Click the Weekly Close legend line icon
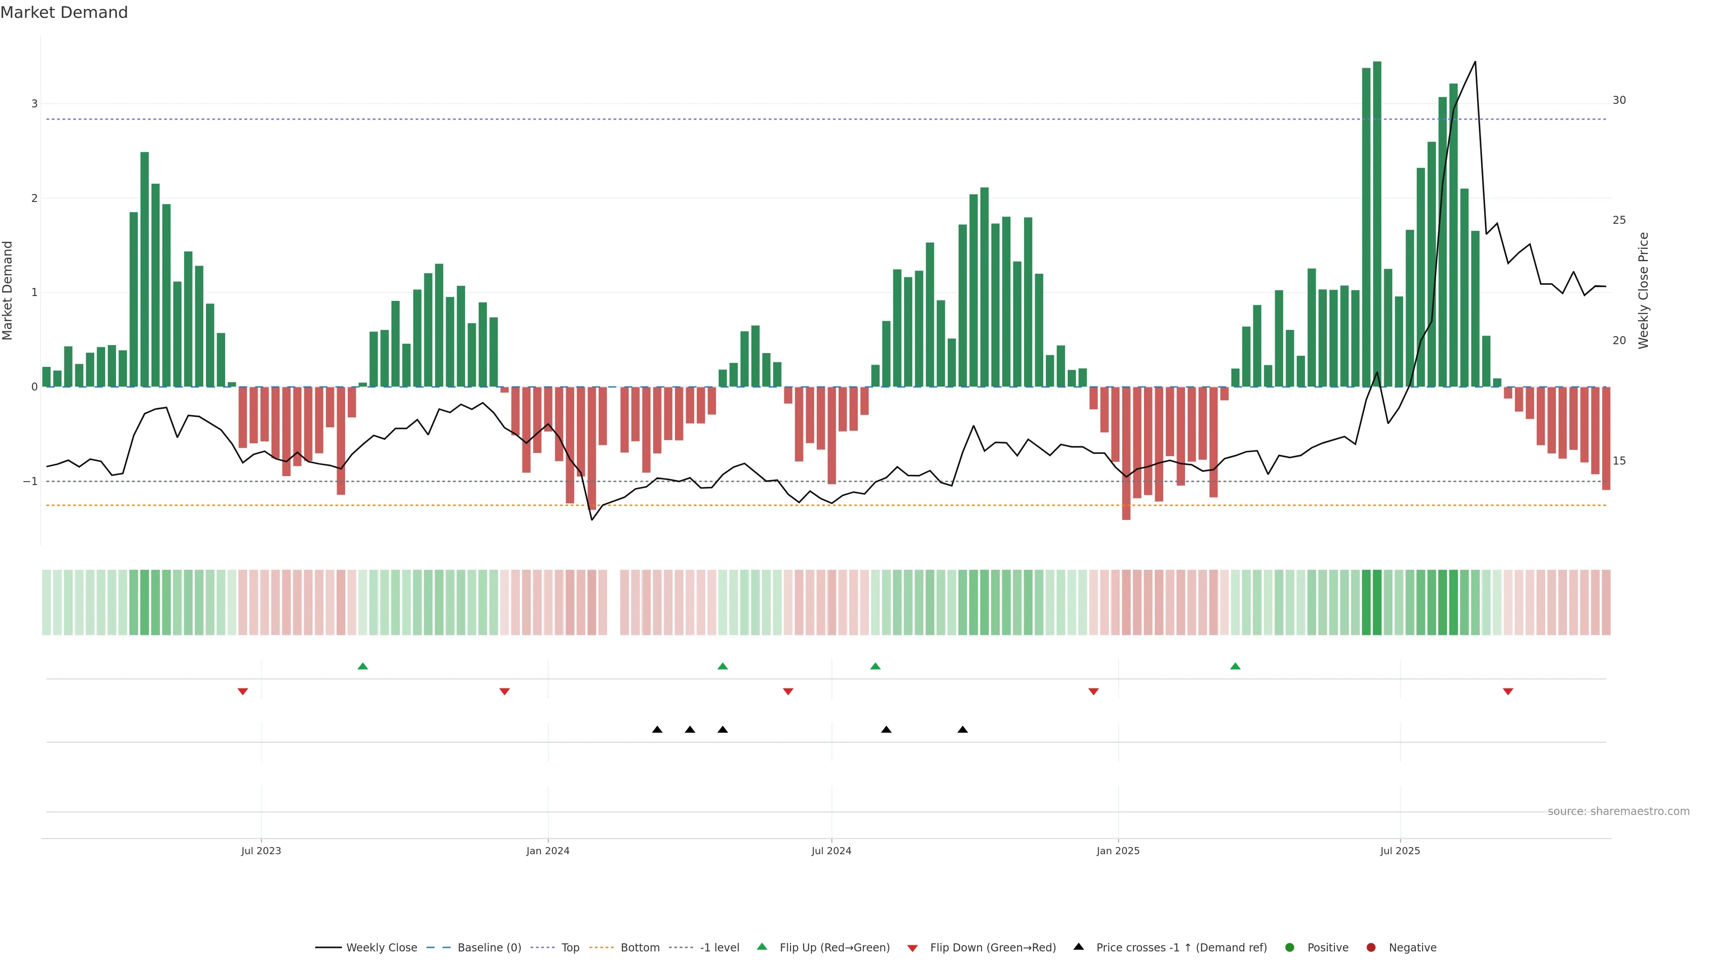The height and width of the screenshot is (963, 1712). [328, 948]
